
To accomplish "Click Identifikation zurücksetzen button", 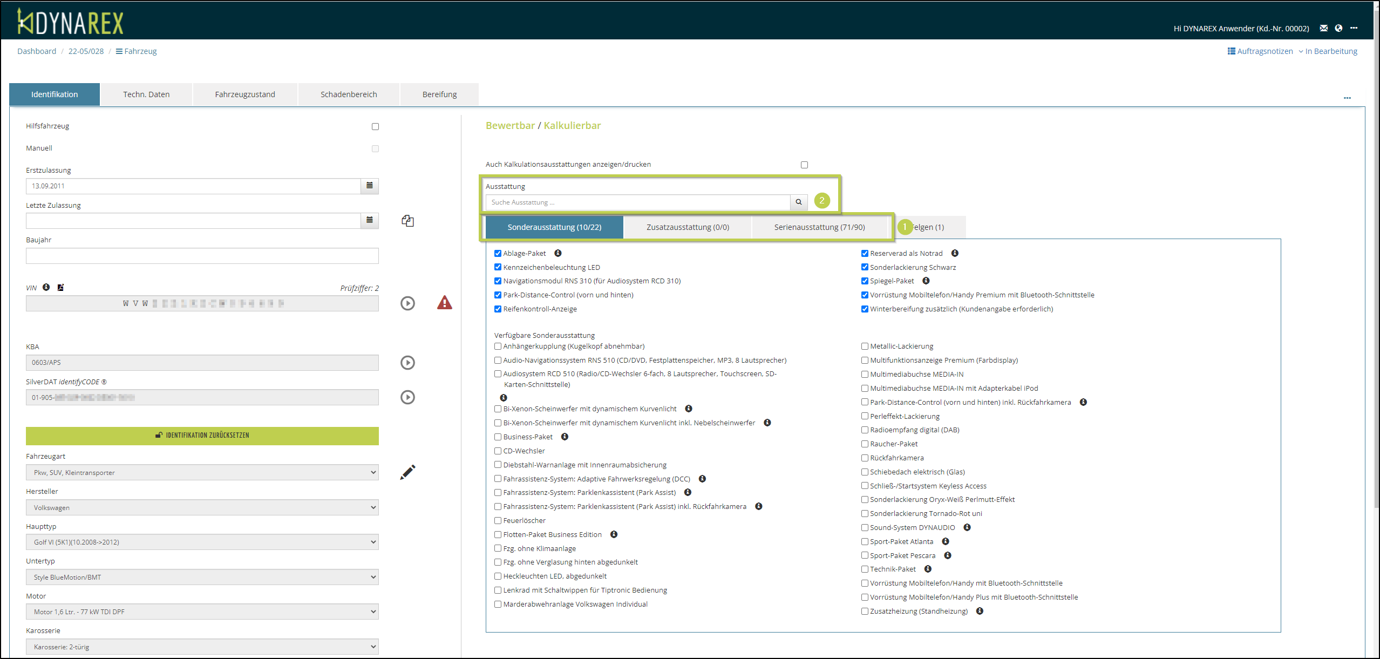I will coord(202,436).
